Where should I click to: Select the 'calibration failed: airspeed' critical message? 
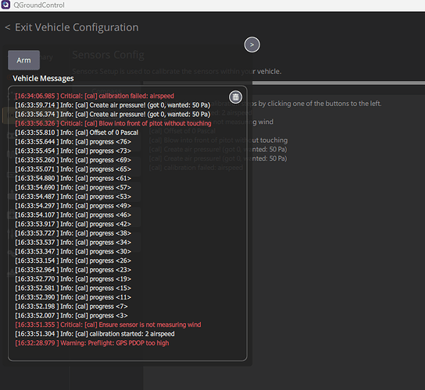pos(95,96)
